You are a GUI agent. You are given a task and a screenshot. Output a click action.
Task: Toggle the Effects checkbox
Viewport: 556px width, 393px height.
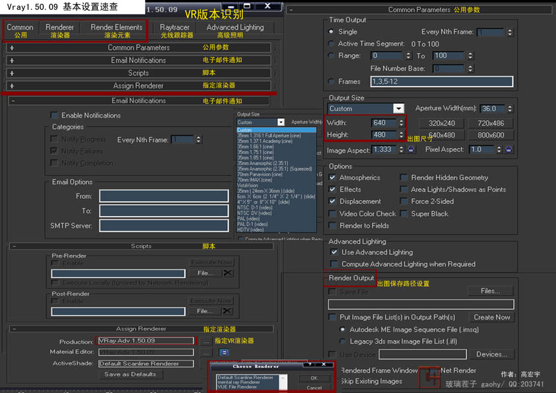(332, 190)
